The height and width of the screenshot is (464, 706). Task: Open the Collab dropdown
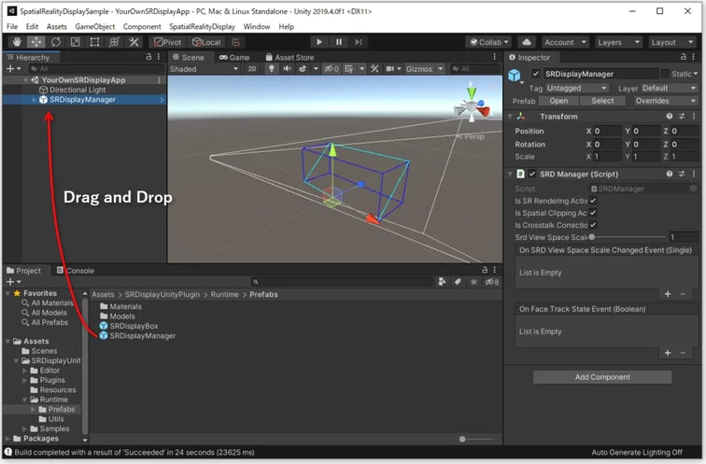pyautogui.click(x=488, y=42)
